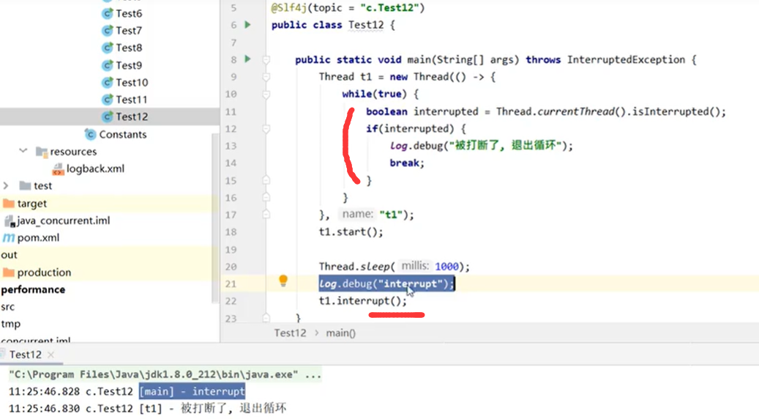This screenshot has height=419, width=759.
Task: Run main method via gutter arrow on line 8
Action: 248,59
